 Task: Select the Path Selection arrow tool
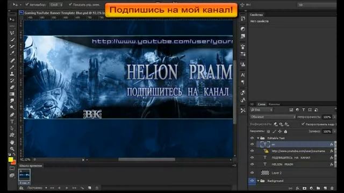tap(12, 128)
